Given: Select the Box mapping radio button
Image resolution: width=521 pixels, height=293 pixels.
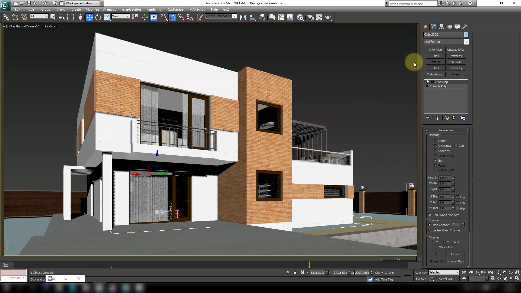Looking at the screenshot, I should (436, 160).
